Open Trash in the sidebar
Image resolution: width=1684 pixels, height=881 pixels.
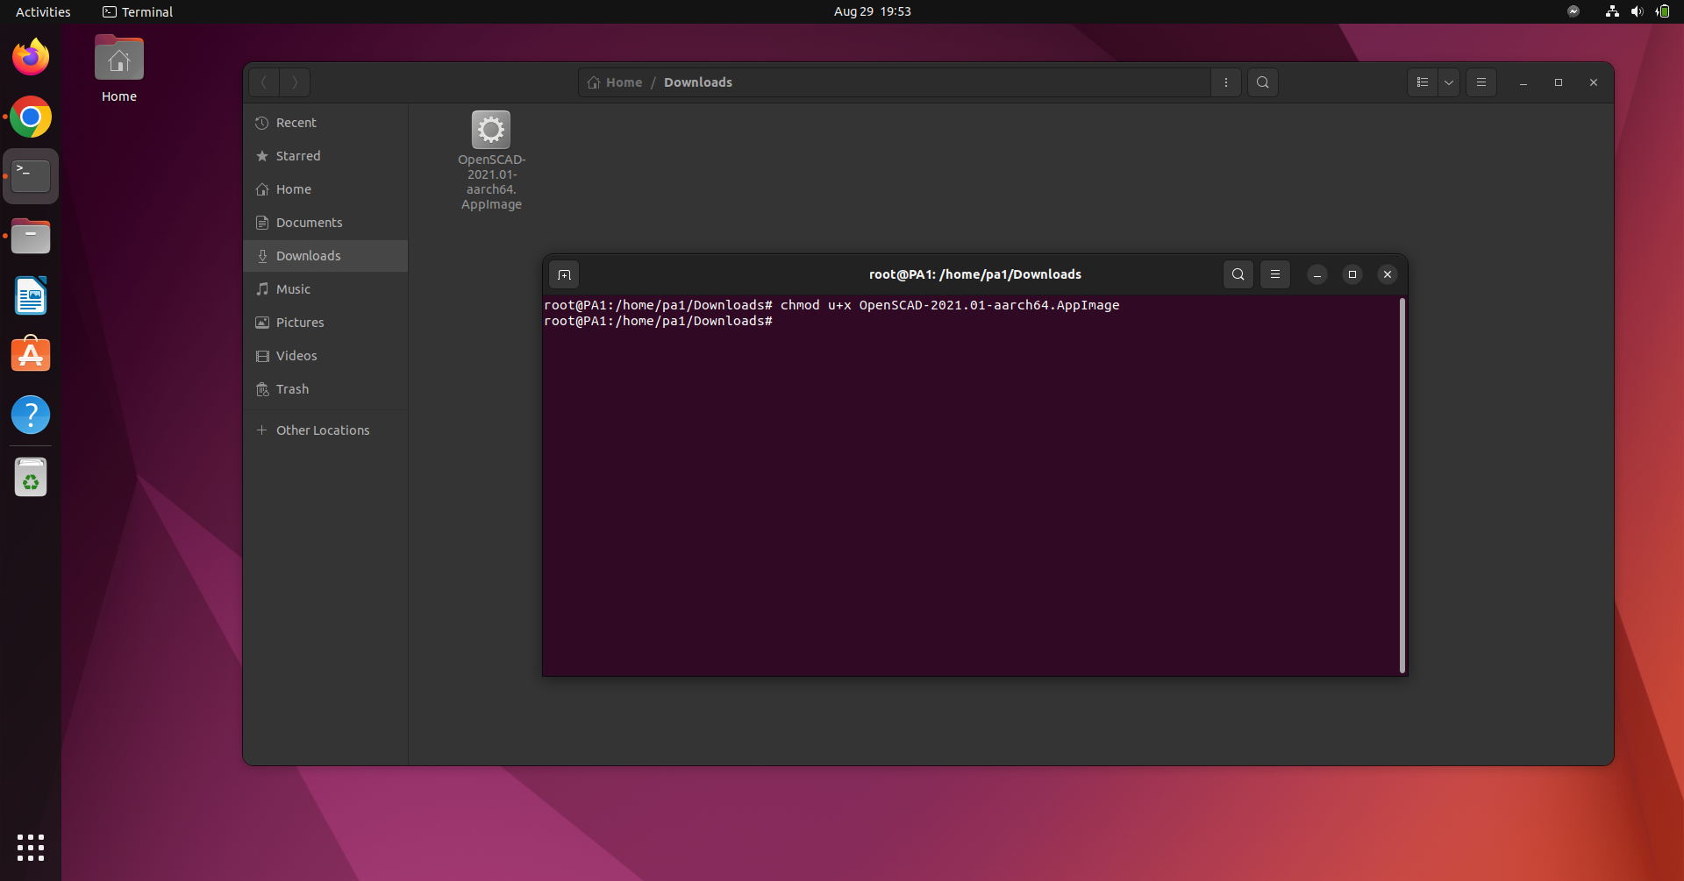292,389
